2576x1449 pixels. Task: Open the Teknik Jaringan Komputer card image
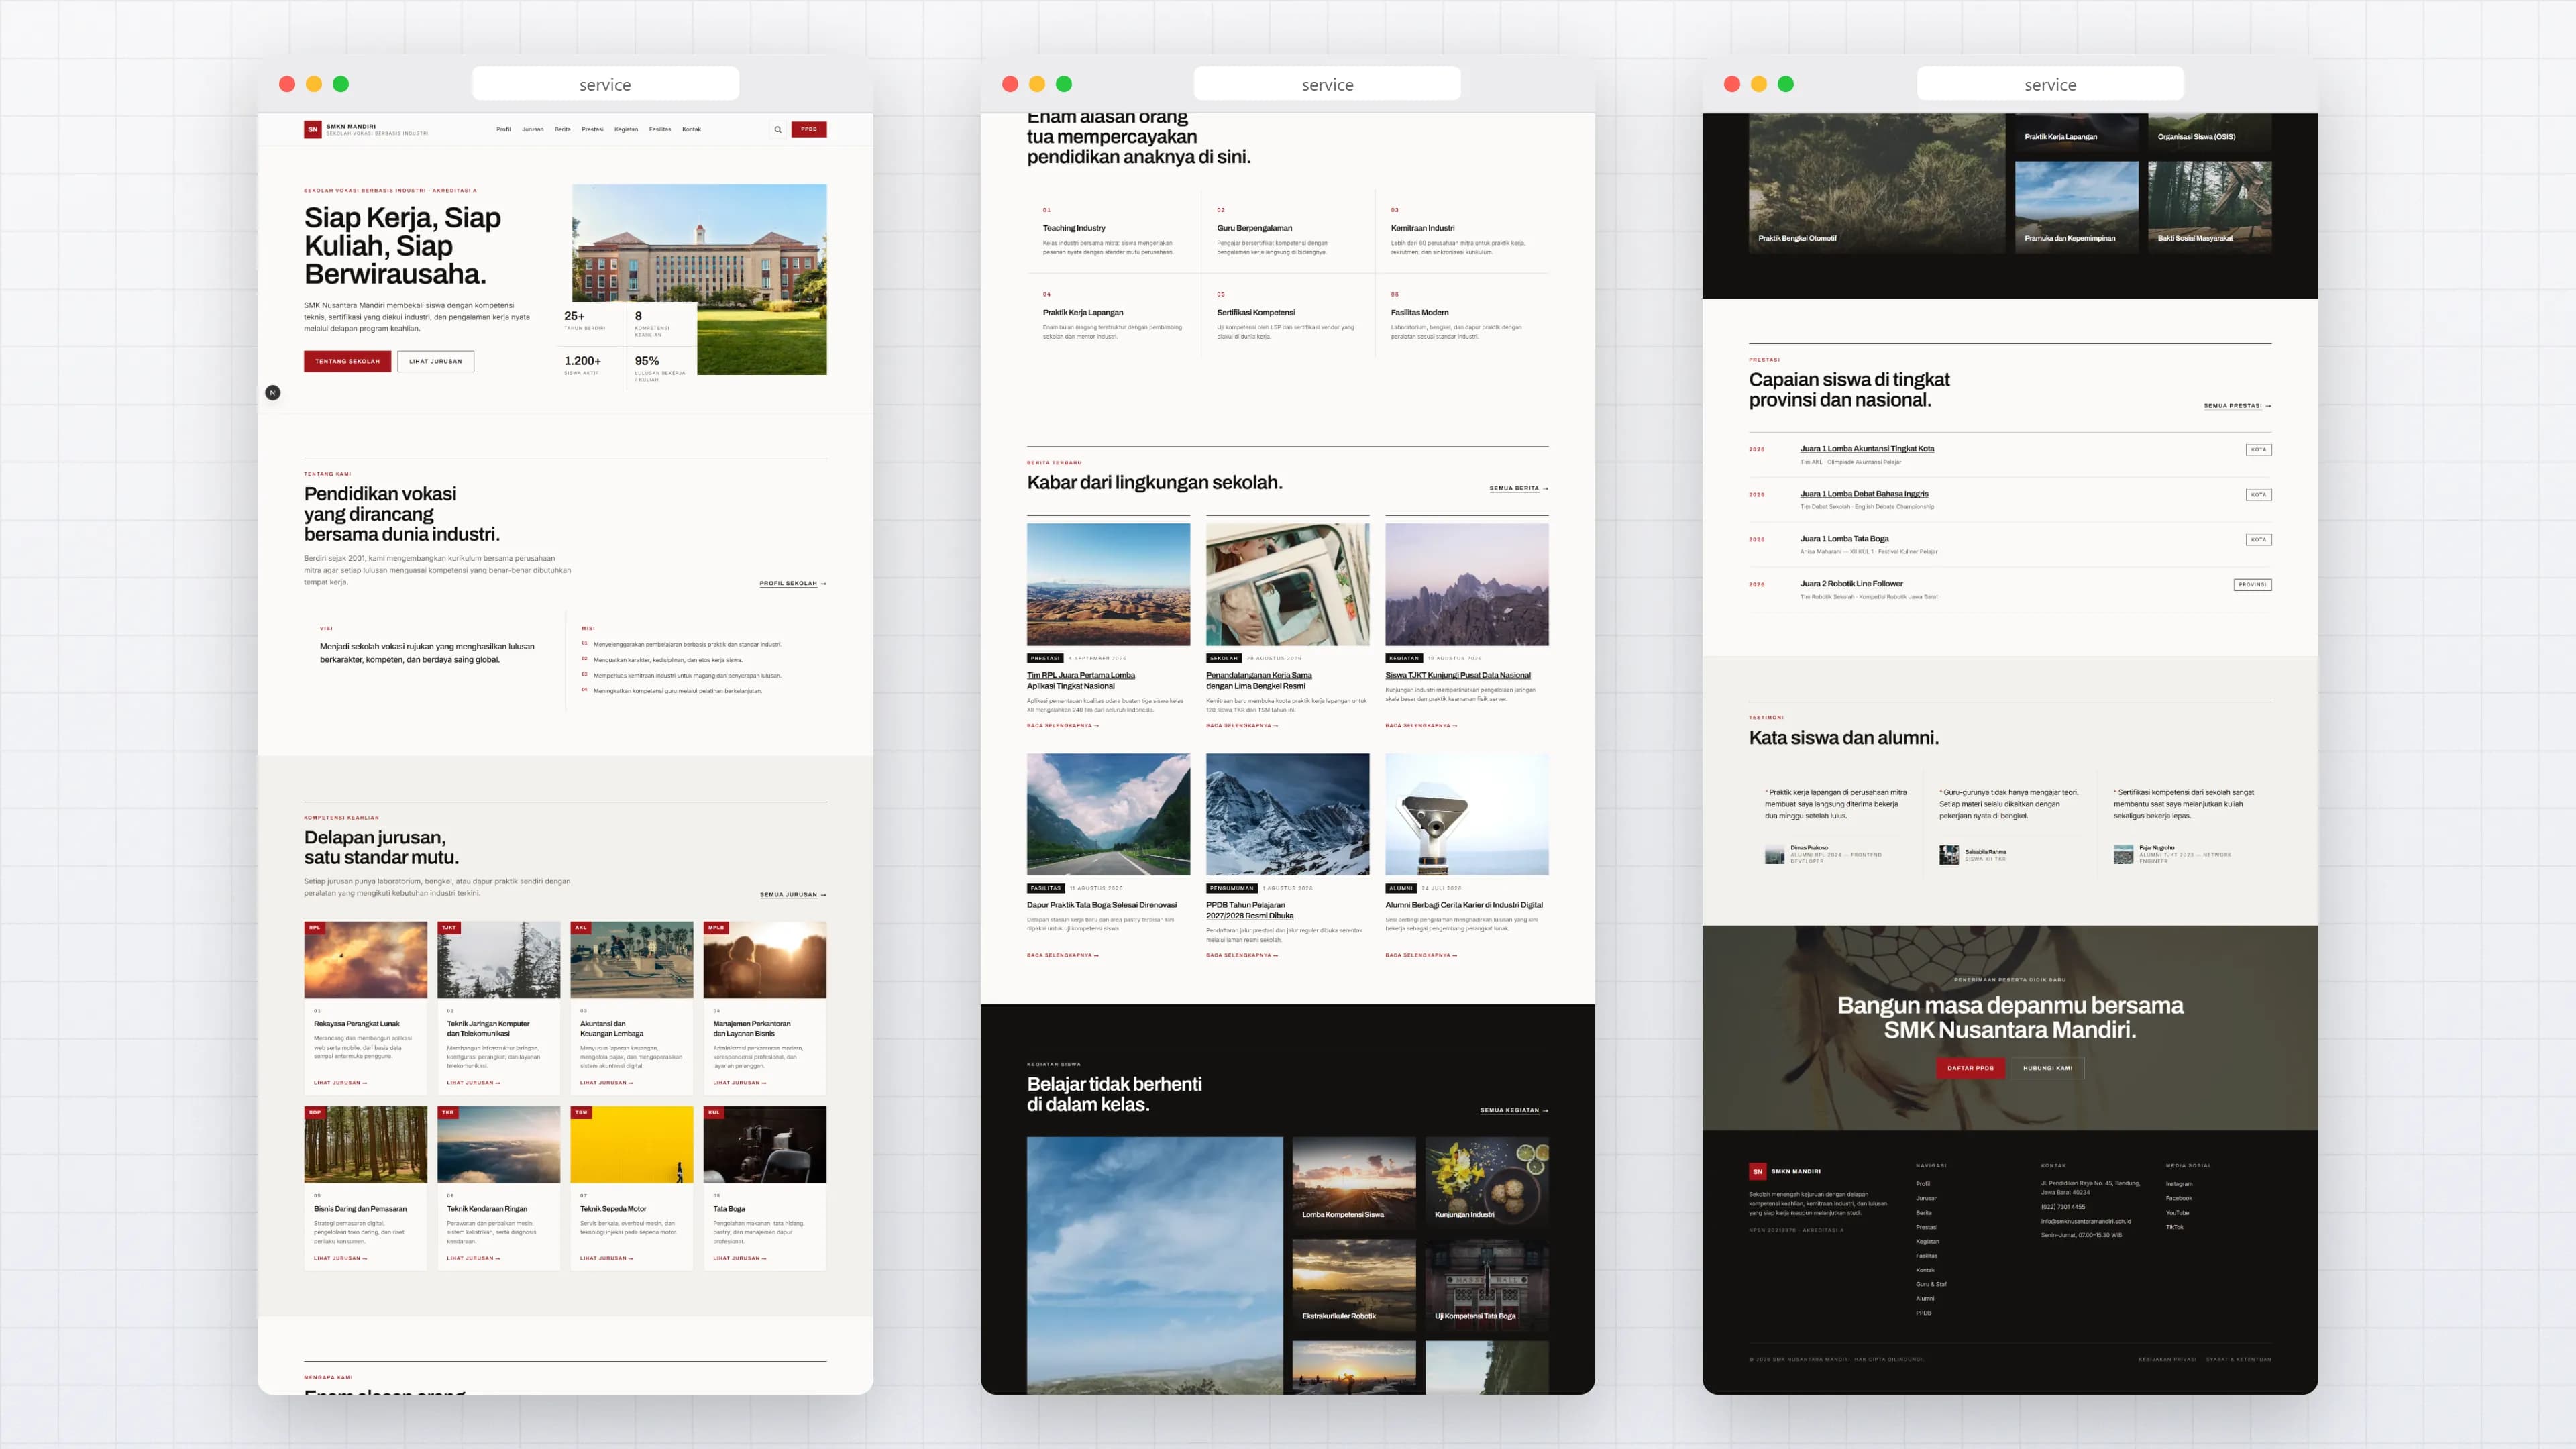pos(499,960)
